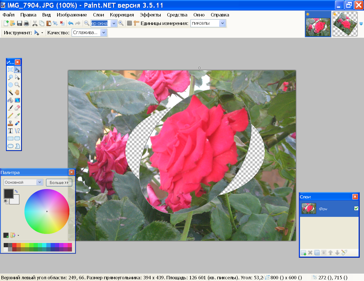The image size is (364, 281).
Task: Pick a hue on the color wheel
Action: [x=47, y=211]
